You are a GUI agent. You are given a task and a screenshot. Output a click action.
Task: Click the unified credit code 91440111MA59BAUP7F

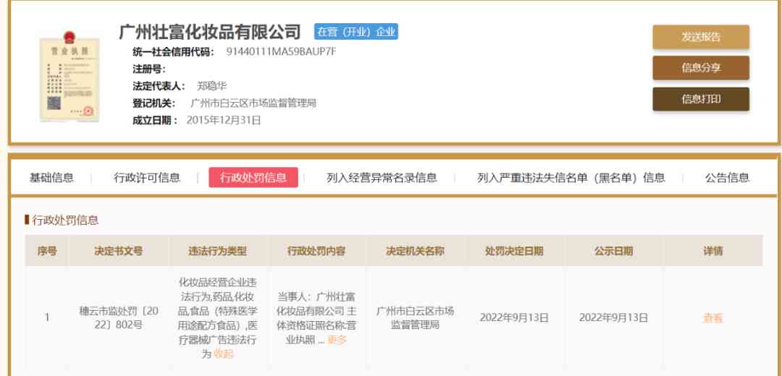(281, 52)
